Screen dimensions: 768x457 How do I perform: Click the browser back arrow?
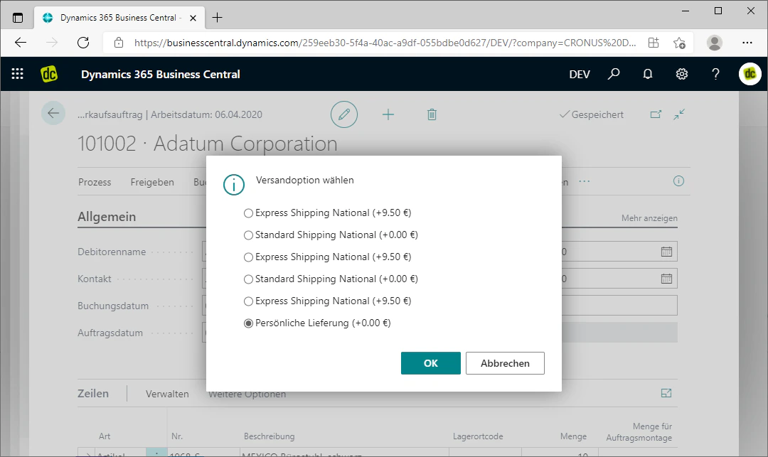pyautogui.click(x=21, y=43)
